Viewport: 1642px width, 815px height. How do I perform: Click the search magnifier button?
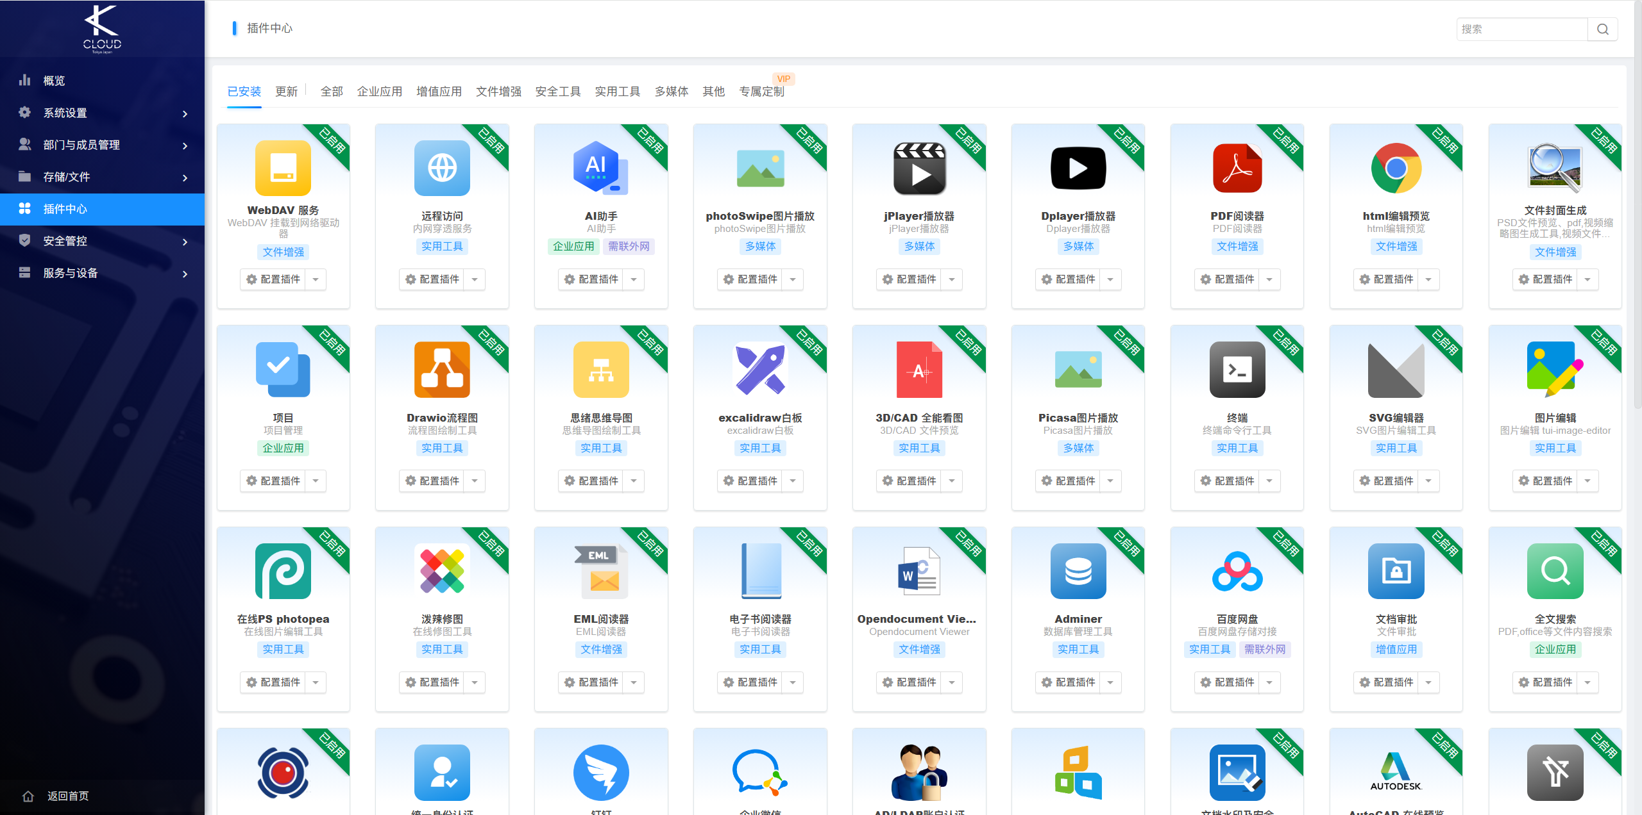(1602, 29)
